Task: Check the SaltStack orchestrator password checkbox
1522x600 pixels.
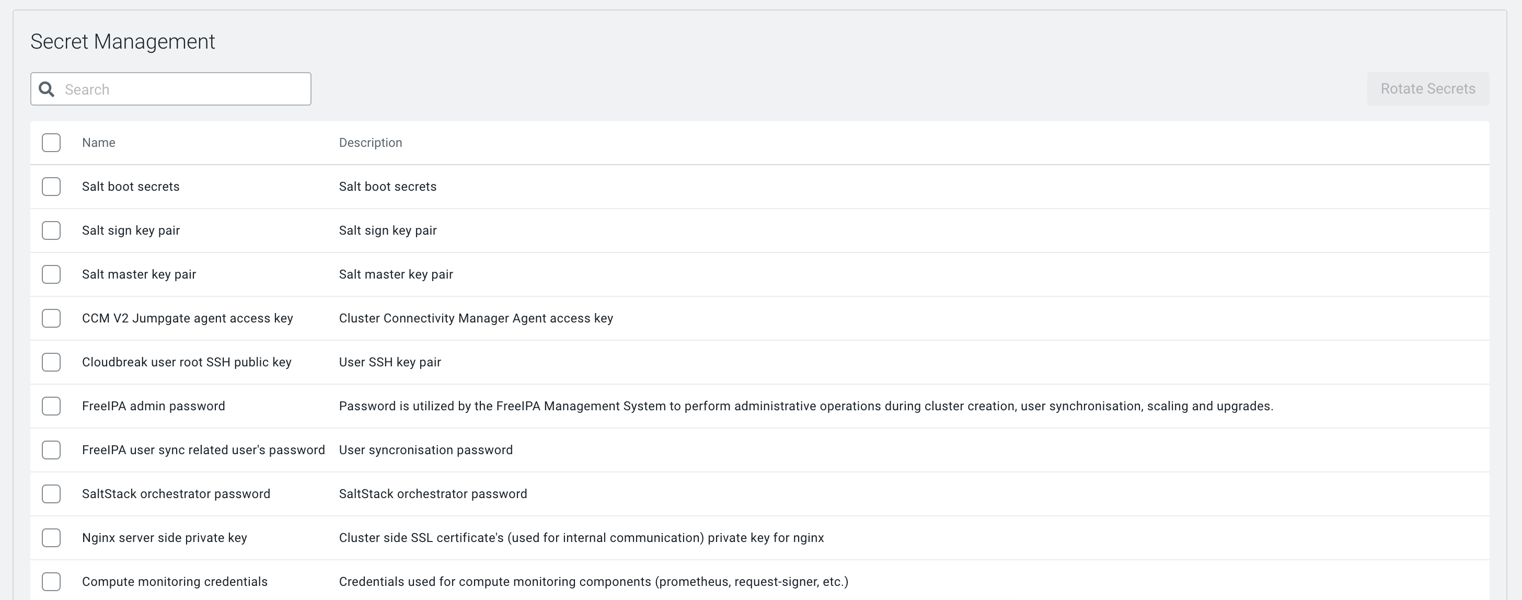Action: (51, 494)
